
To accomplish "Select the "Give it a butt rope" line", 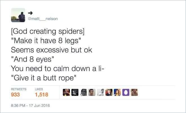I will pyautogui.click(x=44, y=78).
